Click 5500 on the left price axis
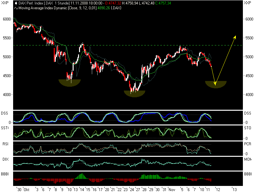 [7, 38]
